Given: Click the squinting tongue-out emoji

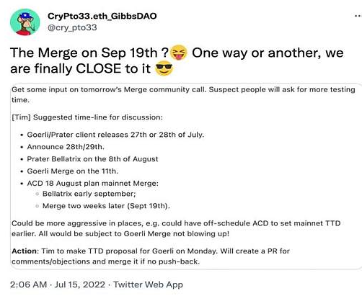Looking at the screenshot, I should (x=178, y=53).
